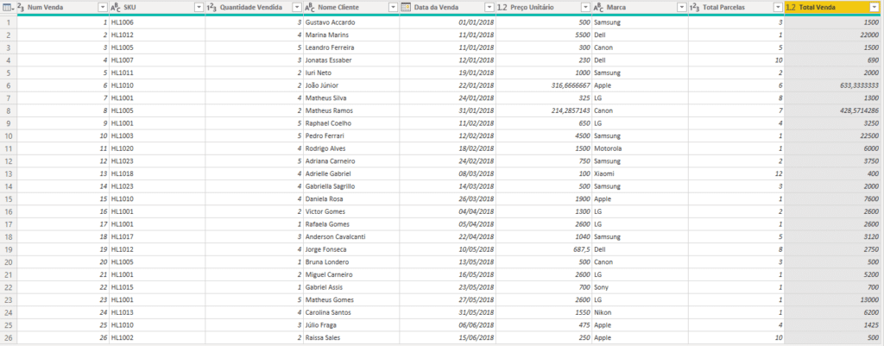The image size is (884, 346).
Task: Click the Total Venda value 428,5714286
Action: coord(832,110)
